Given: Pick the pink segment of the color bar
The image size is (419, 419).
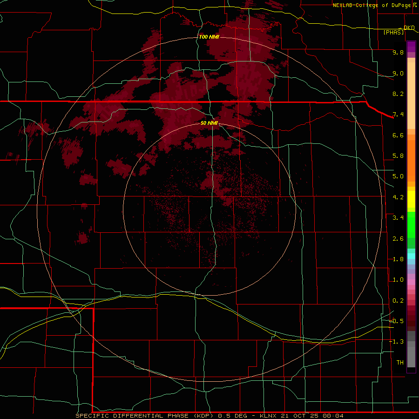Looking at the screenshot, I should 411,282.
